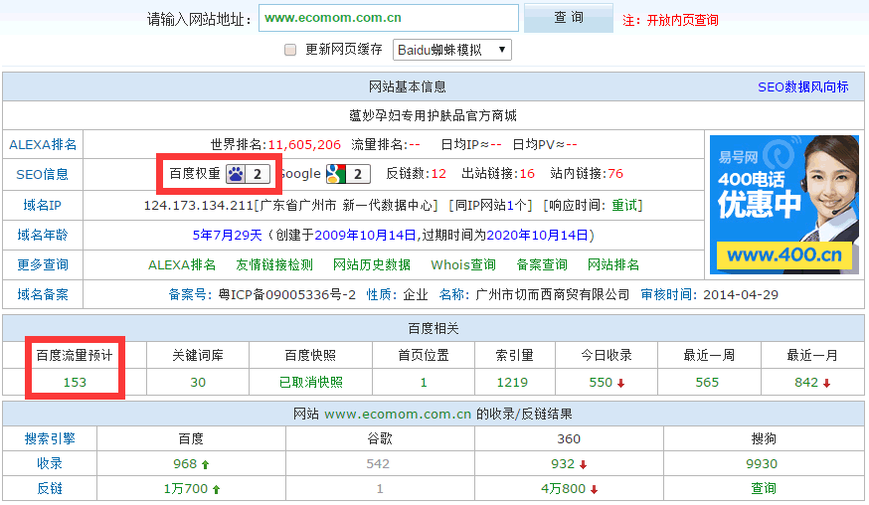Click the 审核时间 label

[670, 295]
